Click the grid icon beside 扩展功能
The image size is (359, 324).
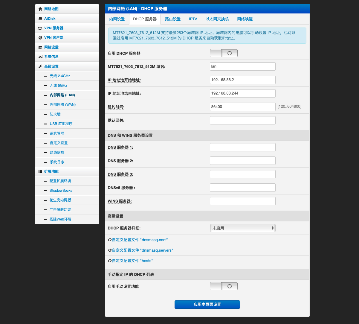[x=40, y=171]
